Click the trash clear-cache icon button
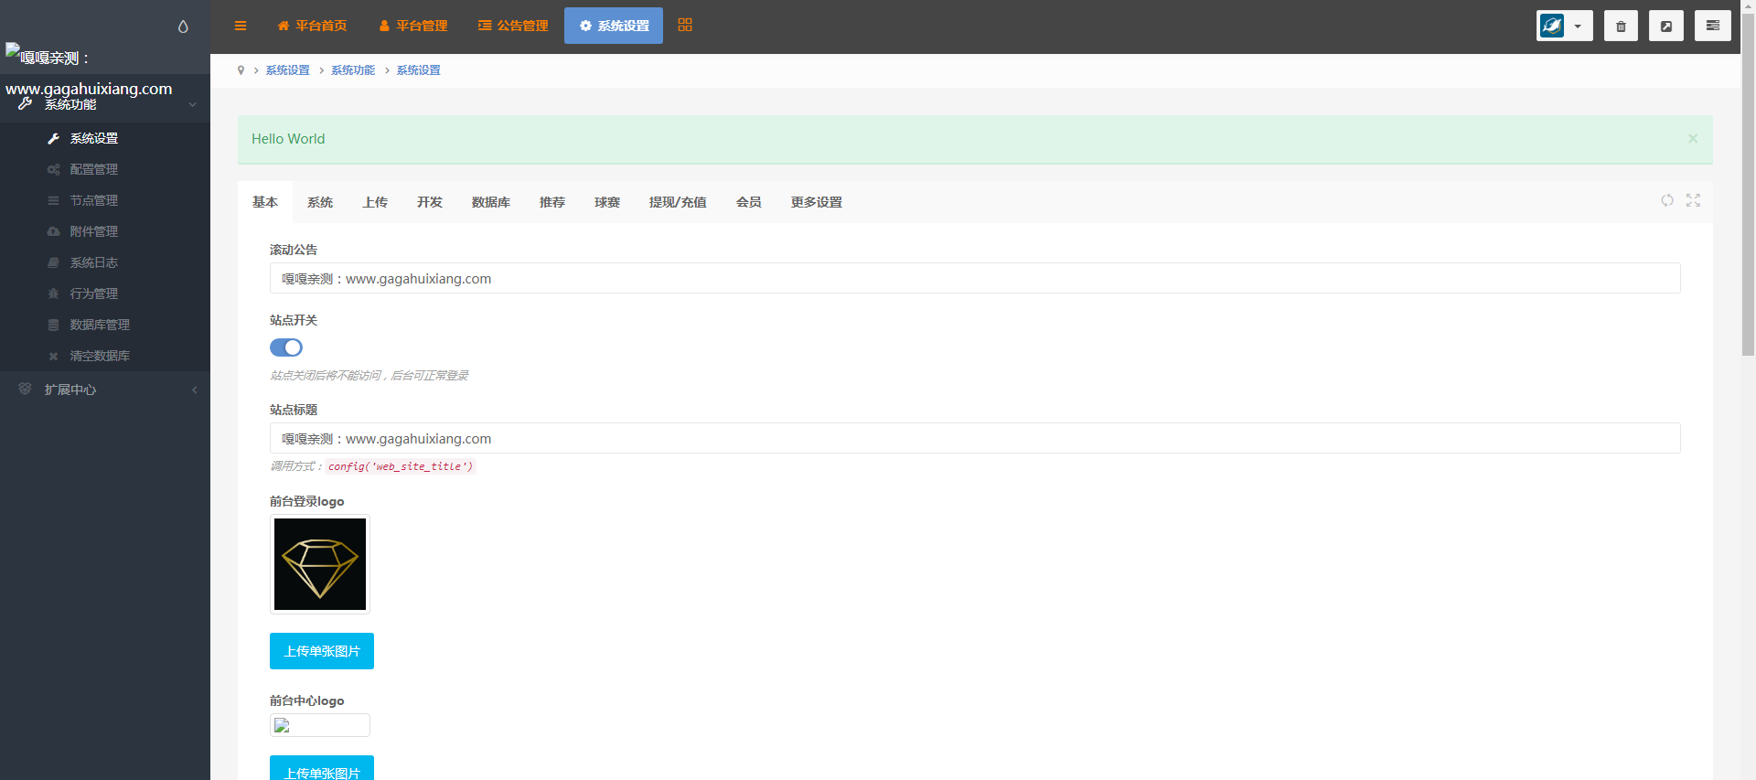The height and width of the screenshot is (780, 1756). (1621, 26)
